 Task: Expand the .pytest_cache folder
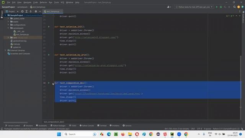pos(8,18)
